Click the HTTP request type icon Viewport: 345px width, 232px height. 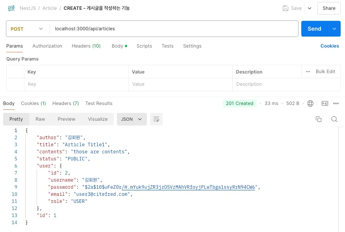pyautogui.click(x=11, y=8)
